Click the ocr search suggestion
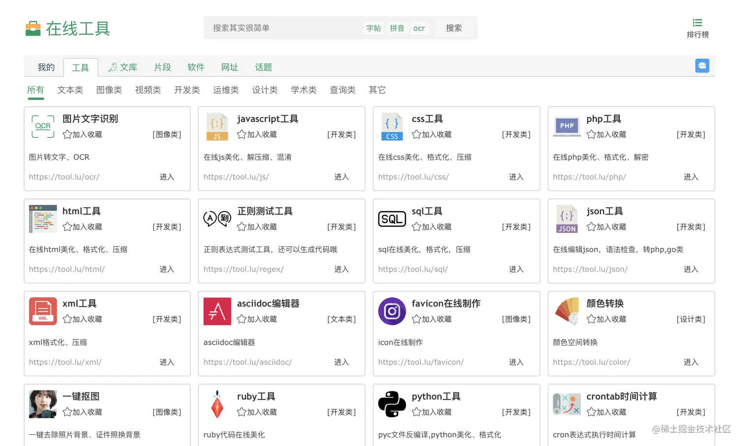 [x=419, y=28]
